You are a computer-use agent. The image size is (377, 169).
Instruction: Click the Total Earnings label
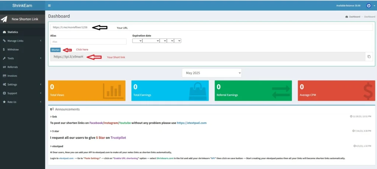[x=142, y=95]
